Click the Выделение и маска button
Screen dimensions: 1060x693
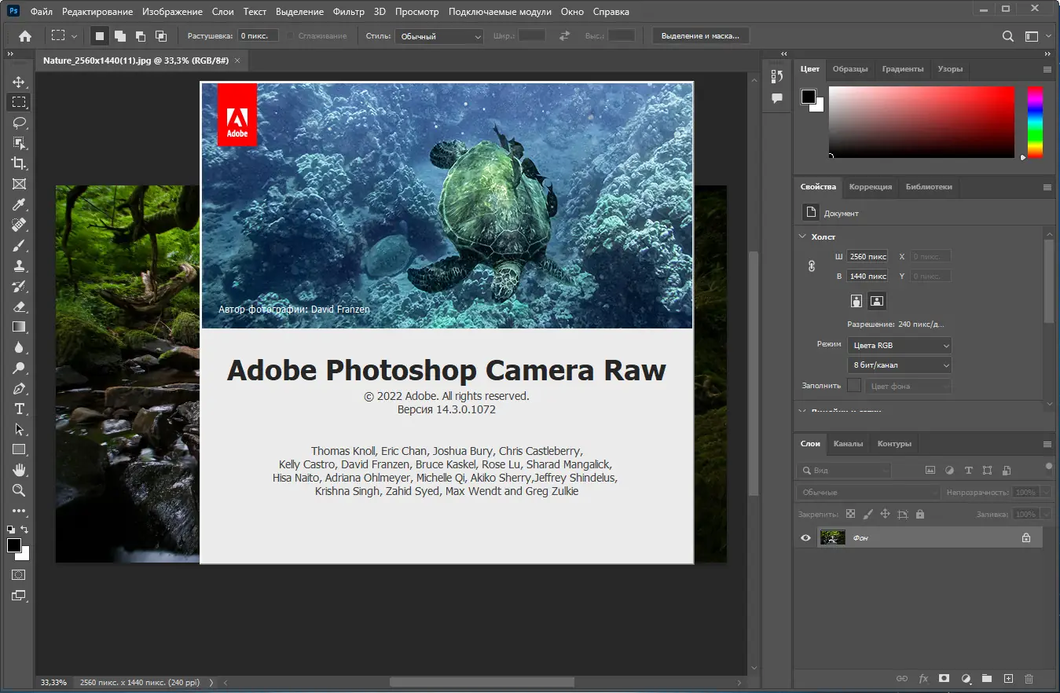pos(700,36)
